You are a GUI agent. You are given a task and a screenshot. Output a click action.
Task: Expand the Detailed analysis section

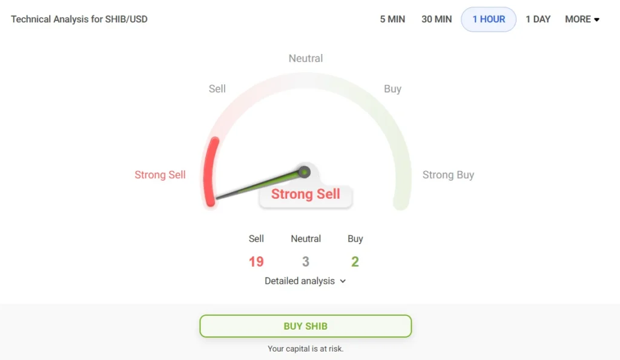(305, 281)
